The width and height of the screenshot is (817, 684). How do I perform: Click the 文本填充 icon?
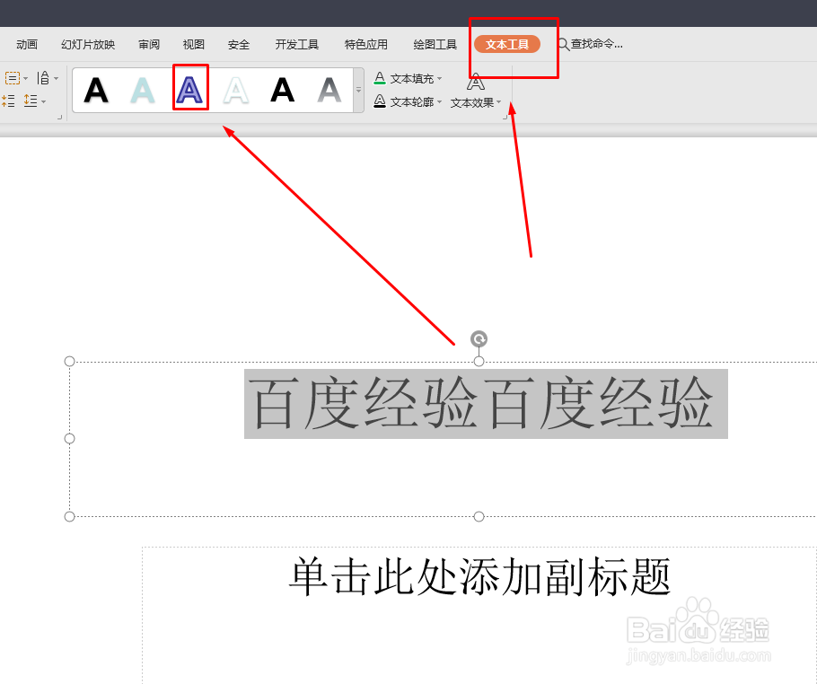coord(380,78)
